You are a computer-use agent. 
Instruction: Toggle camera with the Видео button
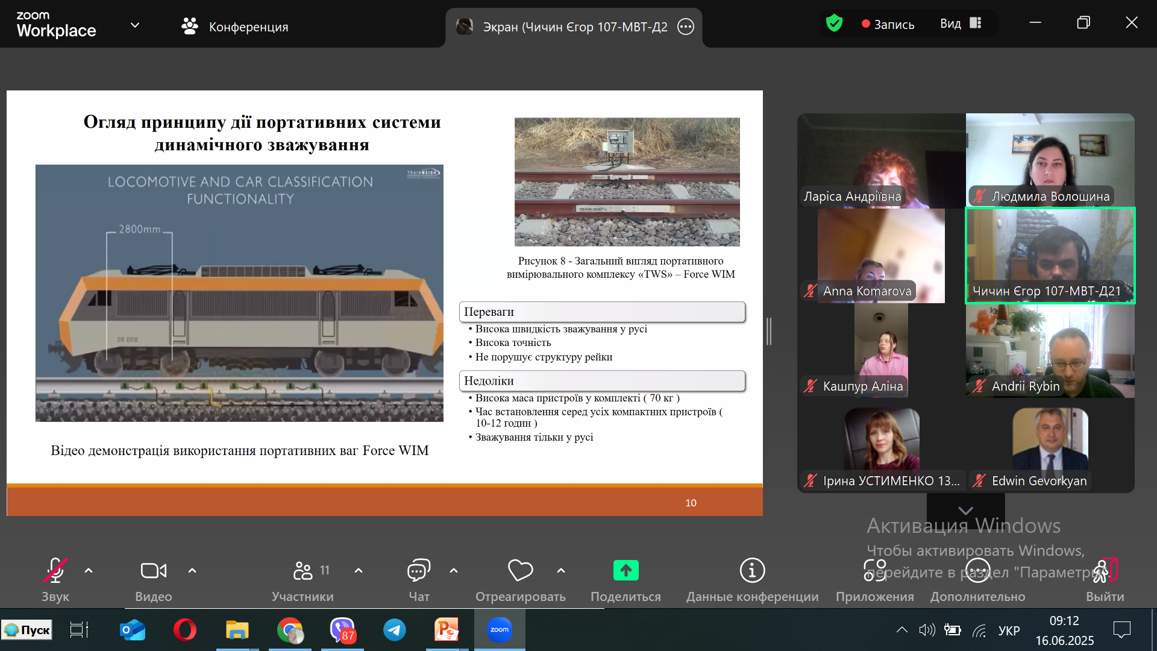click(x=153, y=579)
